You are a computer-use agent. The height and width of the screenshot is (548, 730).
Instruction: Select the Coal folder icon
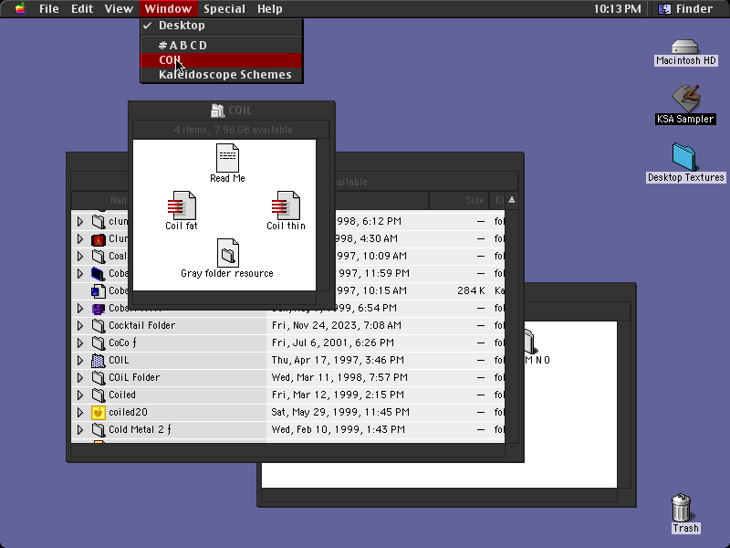tap(99, 256)
